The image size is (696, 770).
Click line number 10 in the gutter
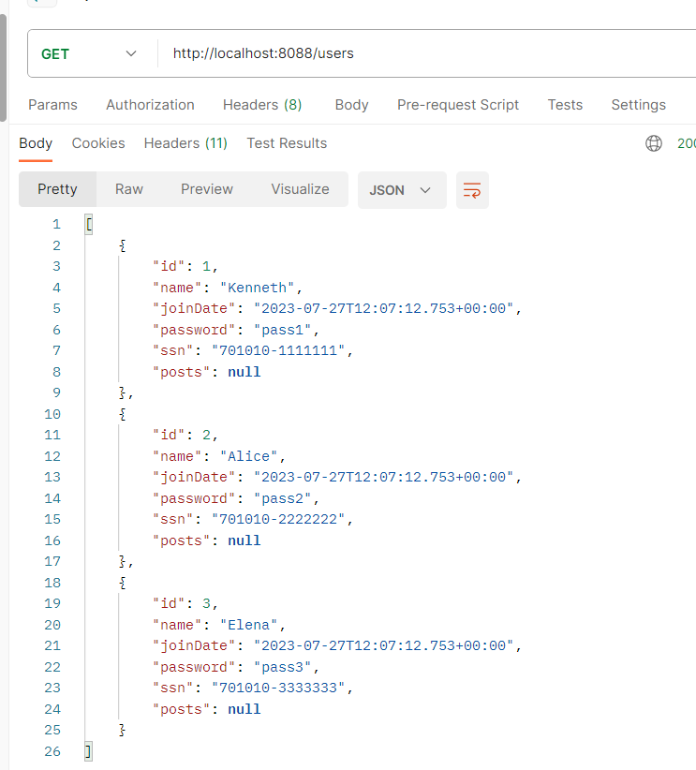click(x=52, y=414)
